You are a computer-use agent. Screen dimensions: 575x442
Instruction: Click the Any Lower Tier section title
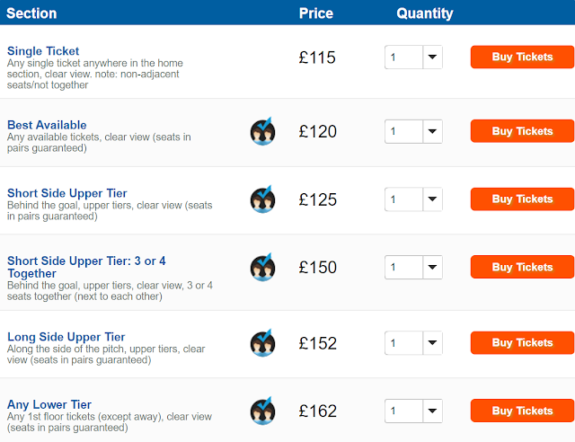click(49, 404)
